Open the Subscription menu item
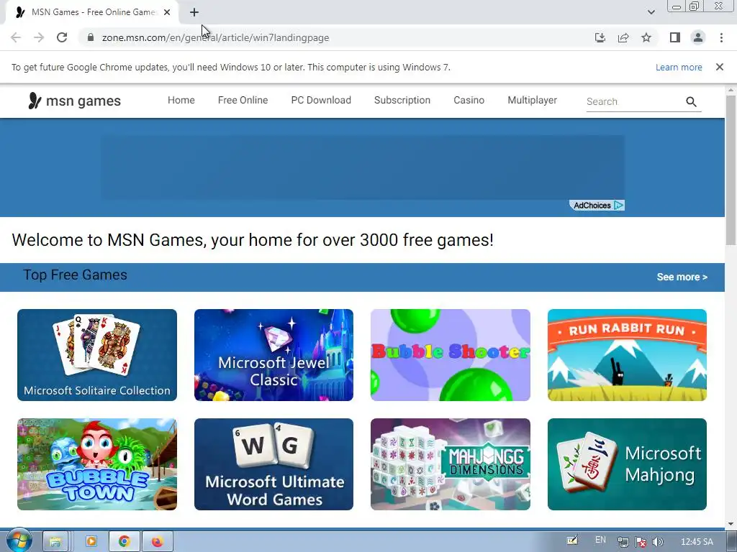 402,100
